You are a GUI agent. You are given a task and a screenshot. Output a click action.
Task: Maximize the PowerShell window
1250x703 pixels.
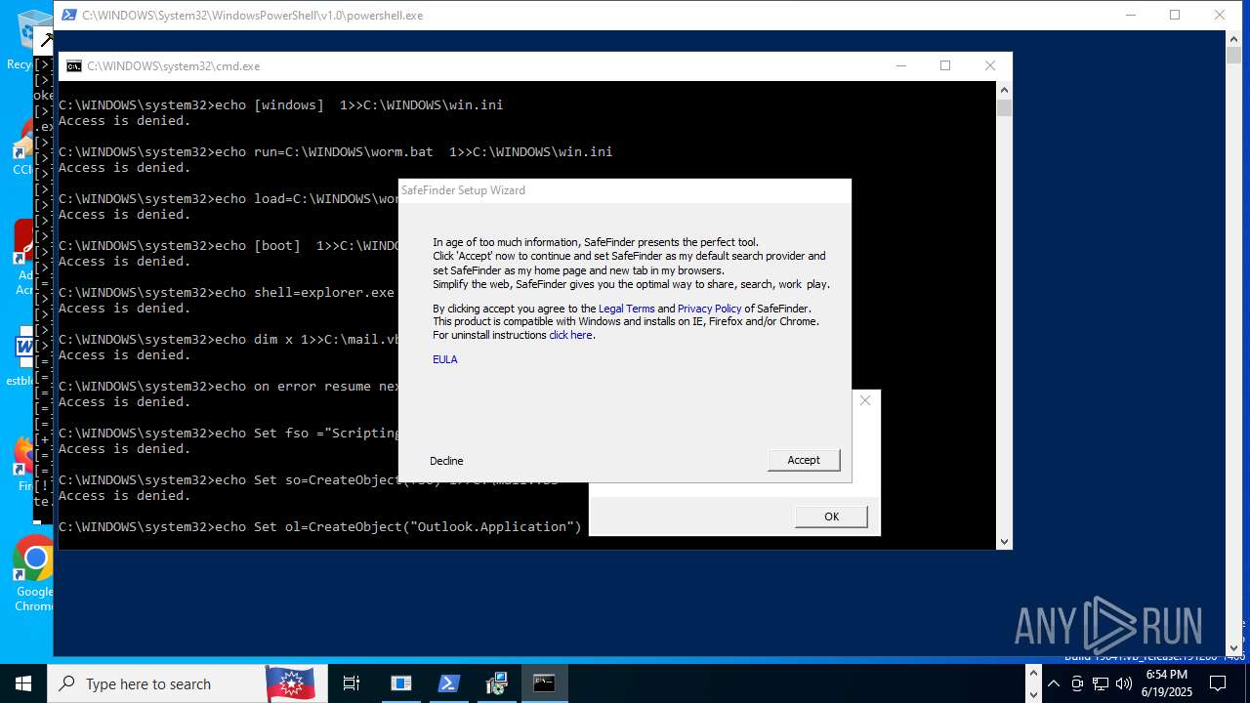coord(1176,15)
